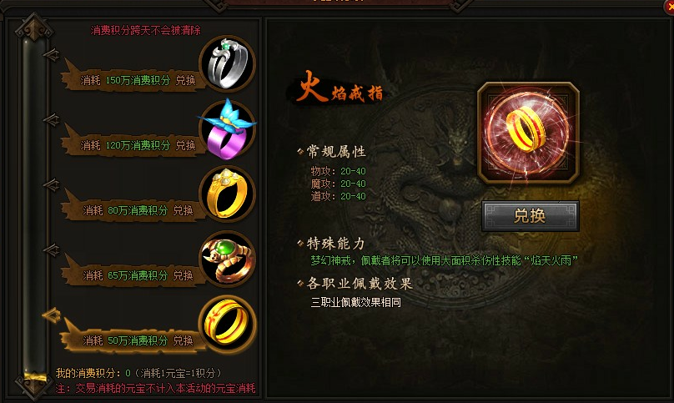Click the highlighted arrow beside 50万 entry

(x=51, y=315)
